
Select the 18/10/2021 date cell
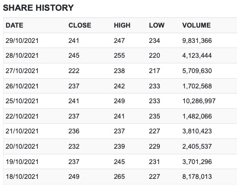(x=22, y=177)
